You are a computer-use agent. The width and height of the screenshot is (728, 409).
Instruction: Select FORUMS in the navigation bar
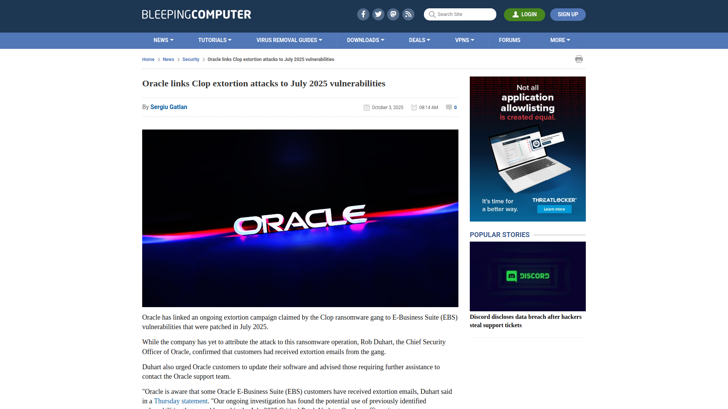click(x=510, y=40)
